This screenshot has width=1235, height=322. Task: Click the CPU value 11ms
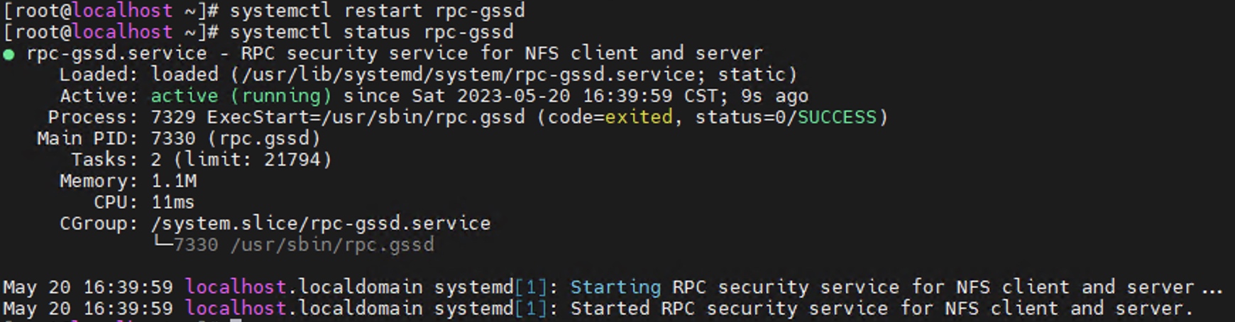[173, 202]
